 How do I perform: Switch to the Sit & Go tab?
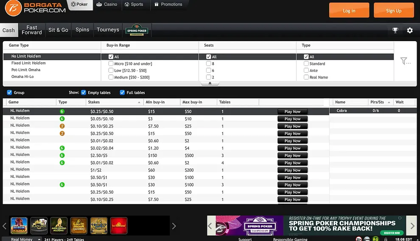[58, 30]
